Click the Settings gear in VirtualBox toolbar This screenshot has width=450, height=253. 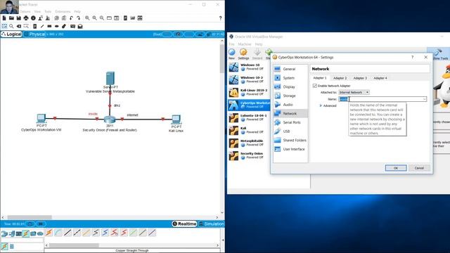coord(243,54)
